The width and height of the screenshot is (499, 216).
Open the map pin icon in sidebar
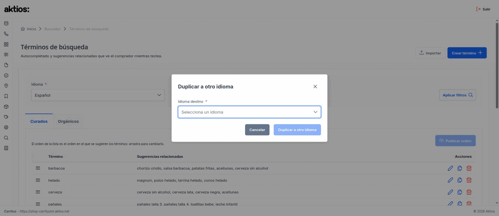[x=6, y=86]
